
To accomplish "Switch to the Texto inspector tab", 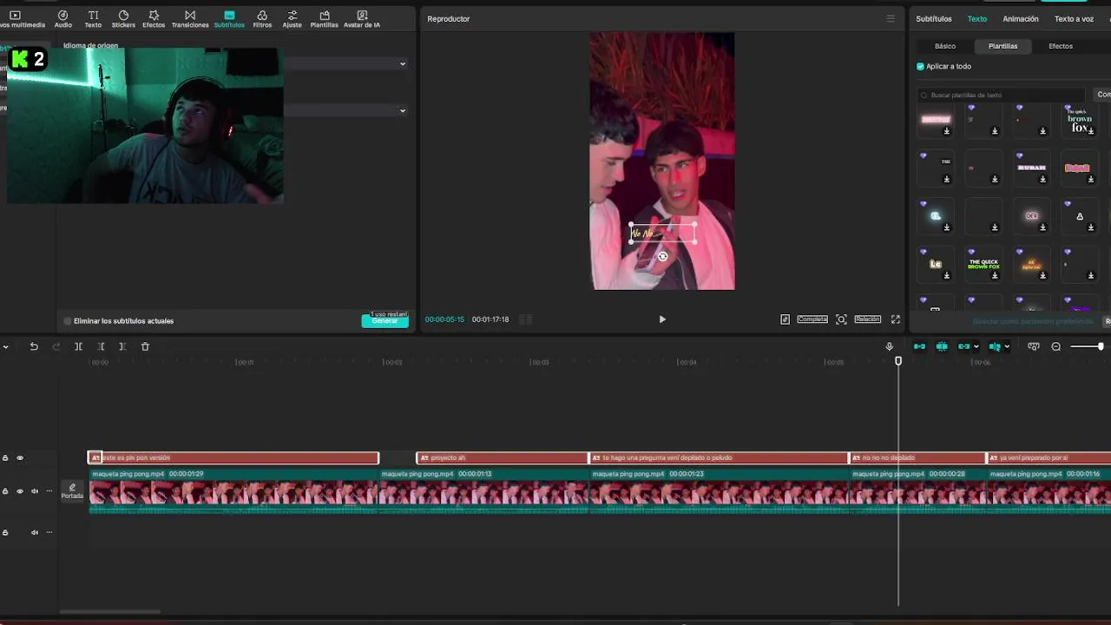I will pos(977,19).
